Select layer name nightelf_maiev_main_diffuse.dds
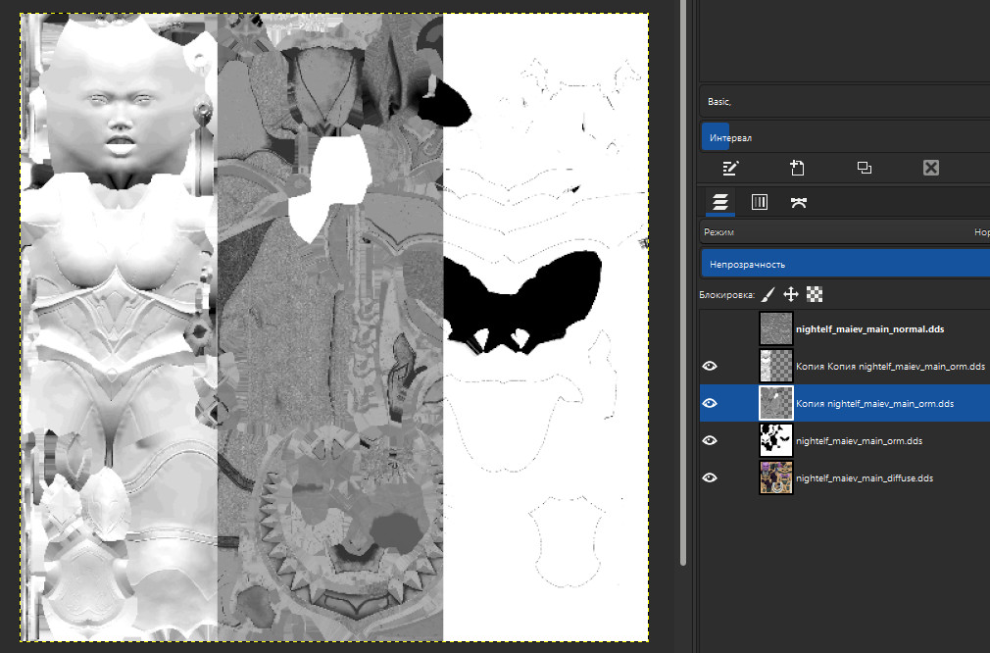Screen dimensions: 990x653 (865, 478)
